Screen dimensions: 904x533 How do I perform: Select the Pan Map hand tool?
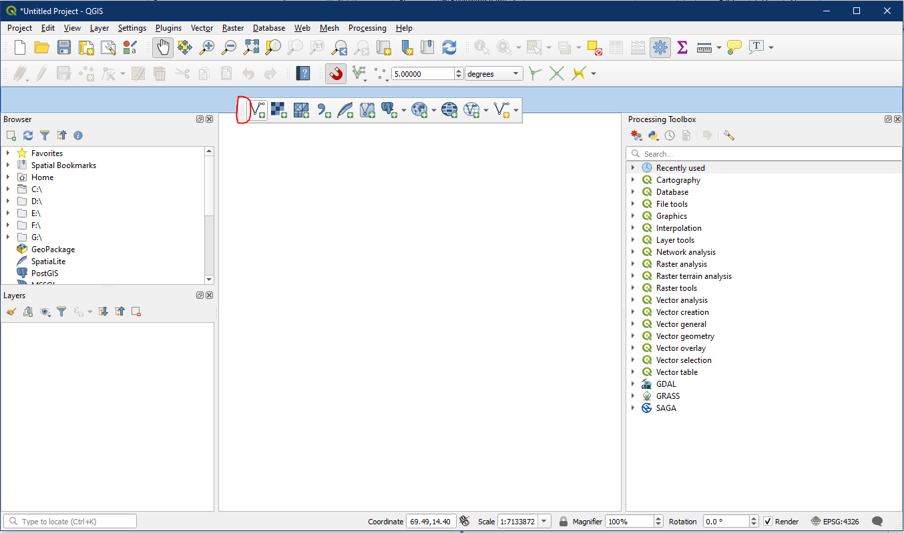point(163,47)
